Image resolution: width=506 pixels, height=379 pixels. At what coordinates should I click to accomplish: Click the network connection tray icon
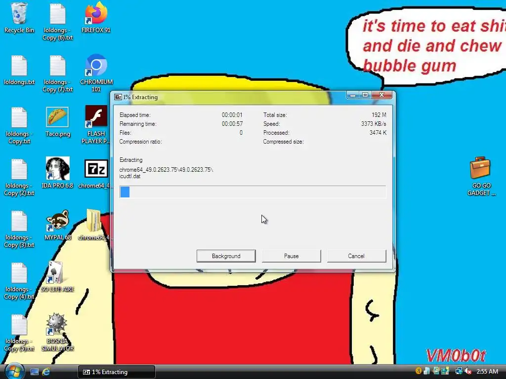click(x=459, y=371)
